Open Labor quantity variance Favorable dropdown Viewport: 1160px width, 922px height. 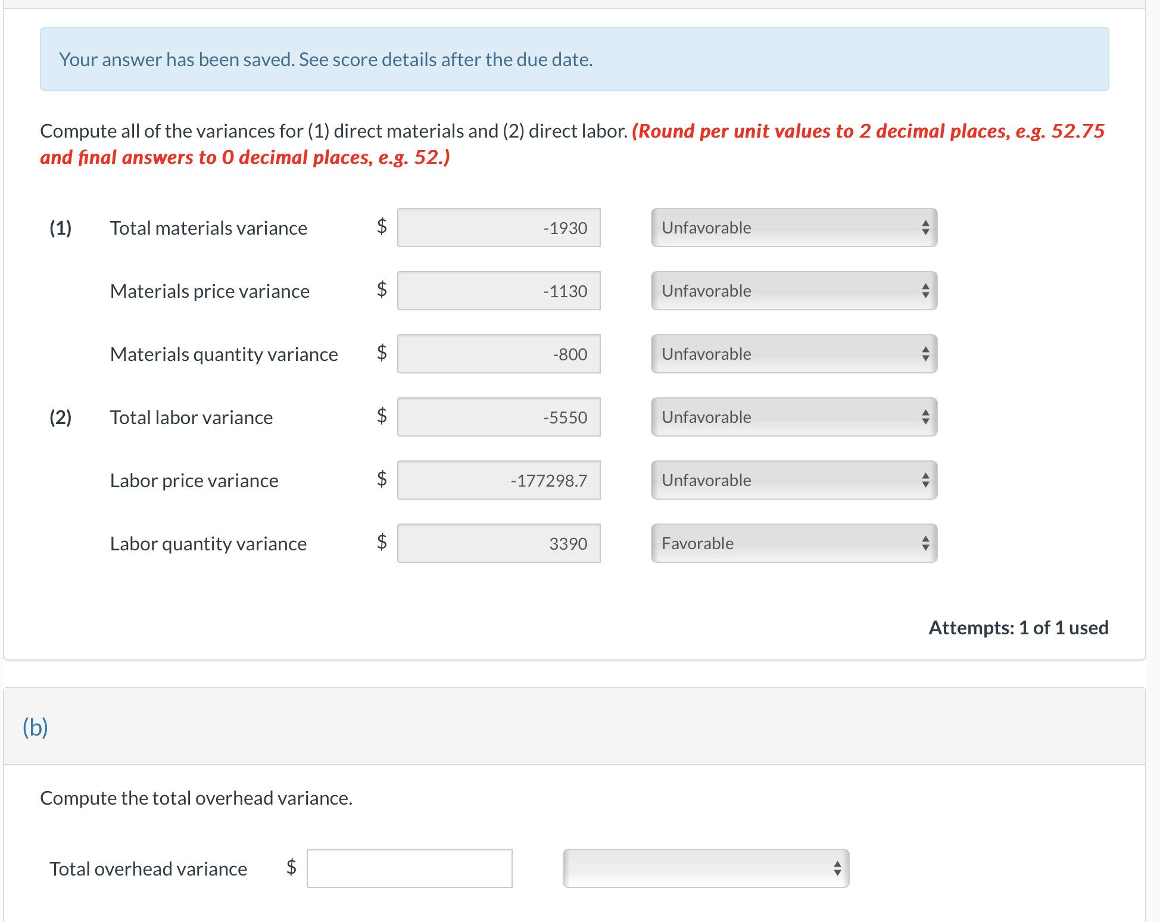click(x=794, y=543)
